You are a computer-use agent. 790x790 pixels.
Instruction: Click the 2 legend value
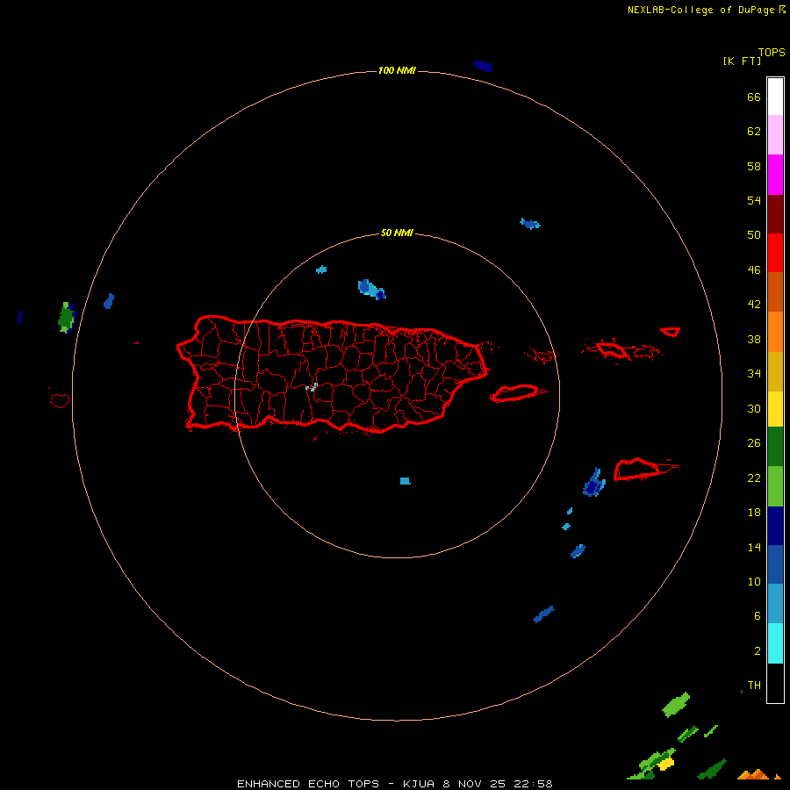758,651
